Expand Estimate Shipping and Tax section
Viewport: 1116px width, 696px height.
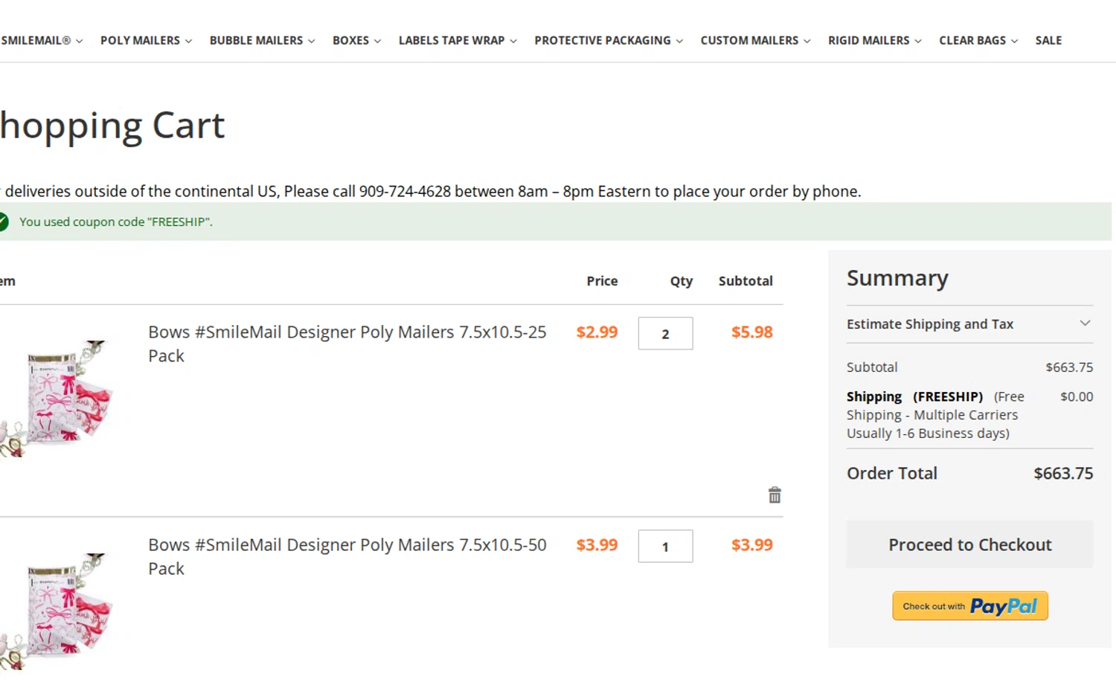pos(969,324)
